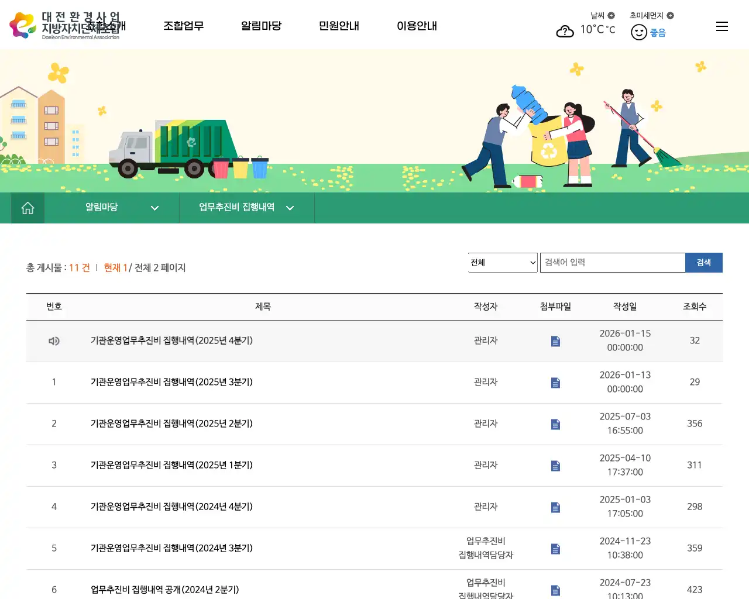Image resolution: width=749 pixels, height=599 pixels.
Task: Open the attachment icon for 2025년 3분기 post
Action: click(554, 383)
